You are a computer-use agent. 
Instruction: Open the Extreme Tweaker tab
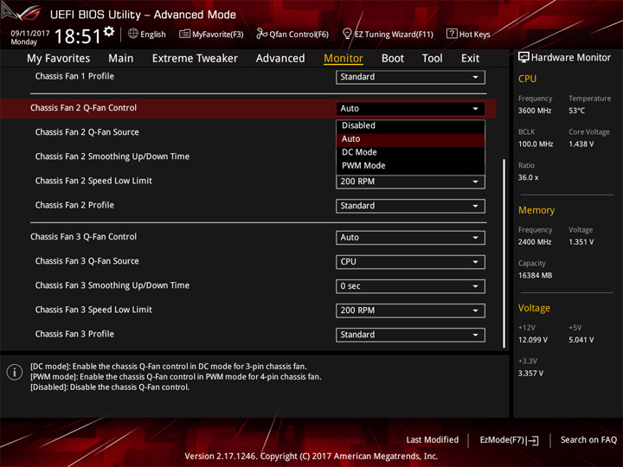(x=195, y=59)
